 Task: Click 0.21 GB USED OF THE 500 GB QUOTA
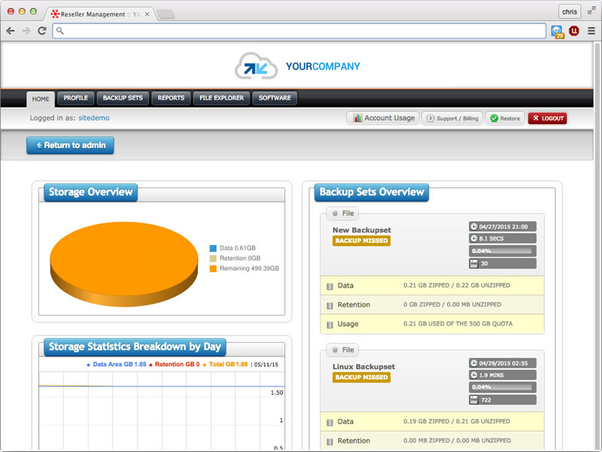pyautogui.click(x=458, y=324)
